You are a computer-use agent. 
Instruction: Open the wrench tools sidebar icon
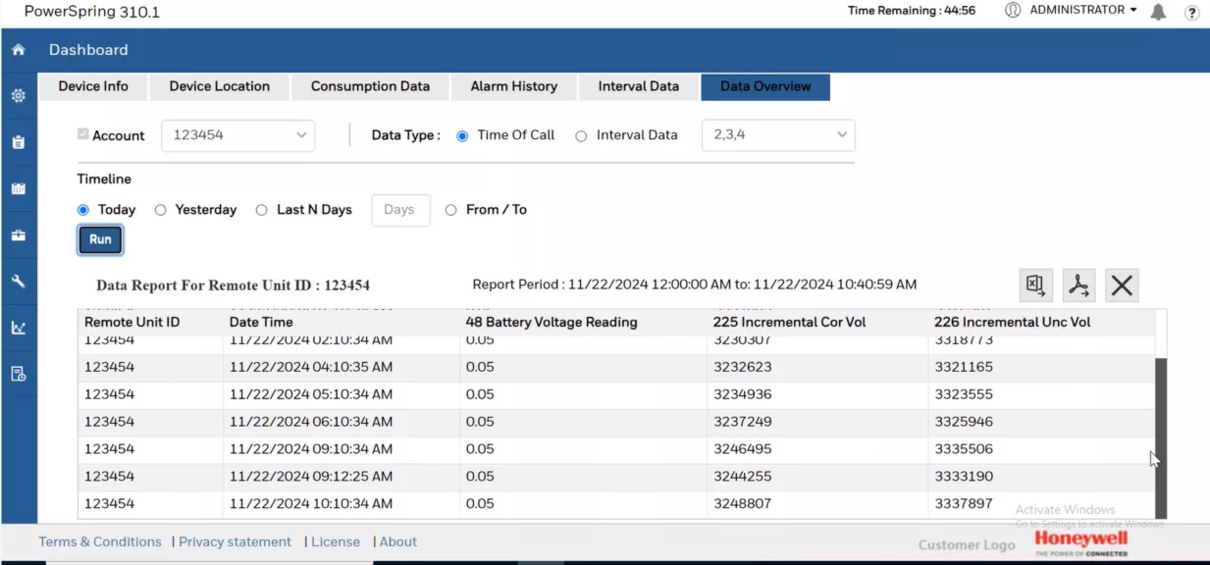click(x=19, y=282)
